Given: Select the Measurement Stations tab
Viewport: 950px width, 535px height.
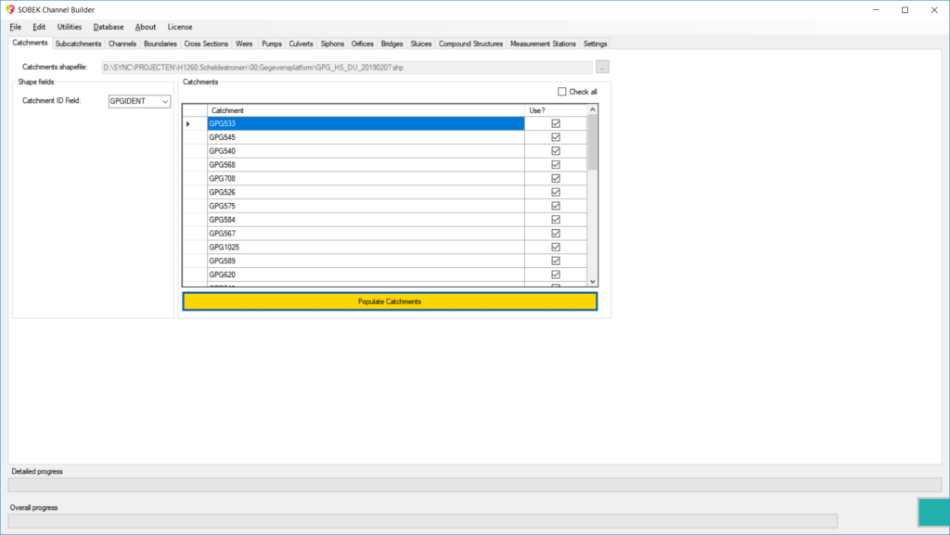Looking at the screenshot, I should 543,44.
